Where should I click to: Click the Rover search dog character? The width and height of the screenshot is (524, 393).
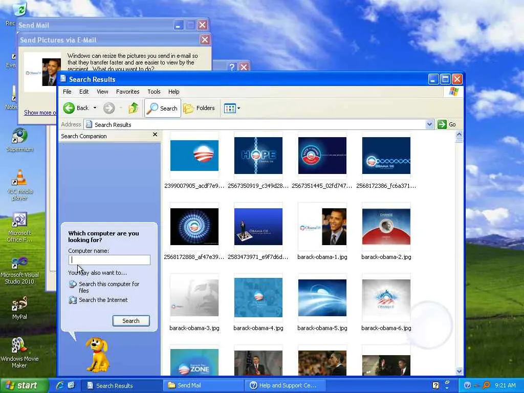pos(97,354)
